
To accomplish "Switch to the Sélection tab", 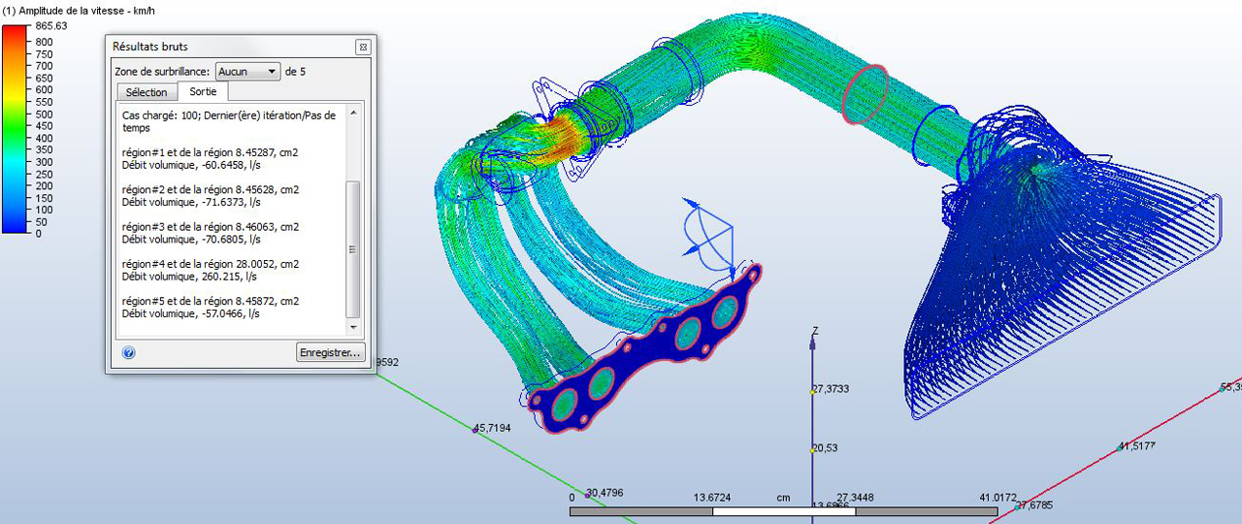I will click(147, 92).
